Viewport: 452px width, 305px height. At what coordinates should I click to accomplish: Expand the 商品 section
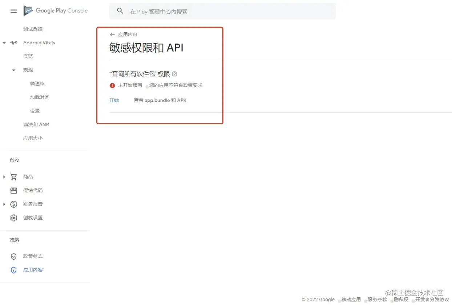tap(4, 177)
